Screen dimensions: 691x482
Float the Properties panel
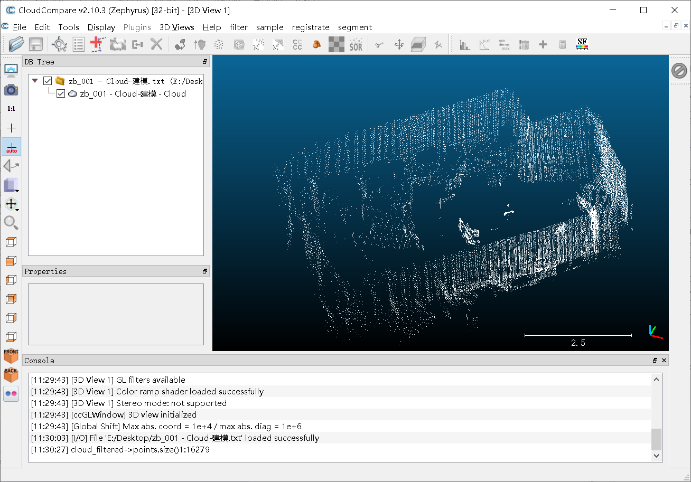point(205,271)
